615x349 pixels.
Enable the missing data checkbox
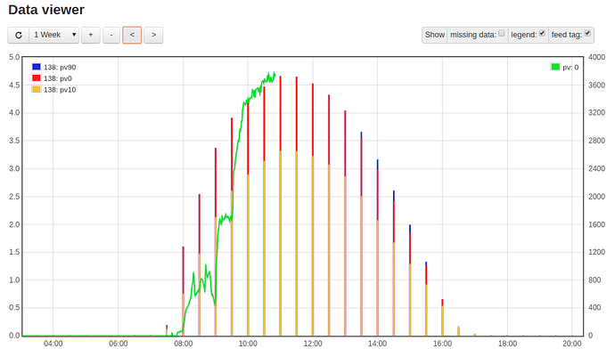tap(502, 33)
